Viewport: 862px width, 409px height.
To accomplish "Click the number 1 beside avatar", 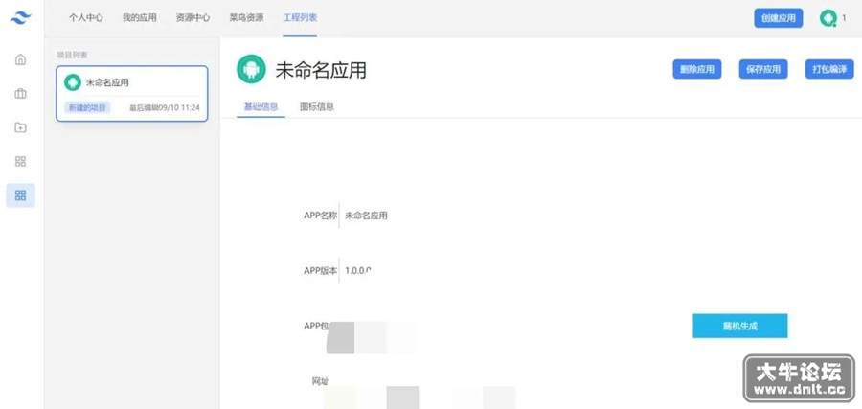I will click(x=844, y=18).
